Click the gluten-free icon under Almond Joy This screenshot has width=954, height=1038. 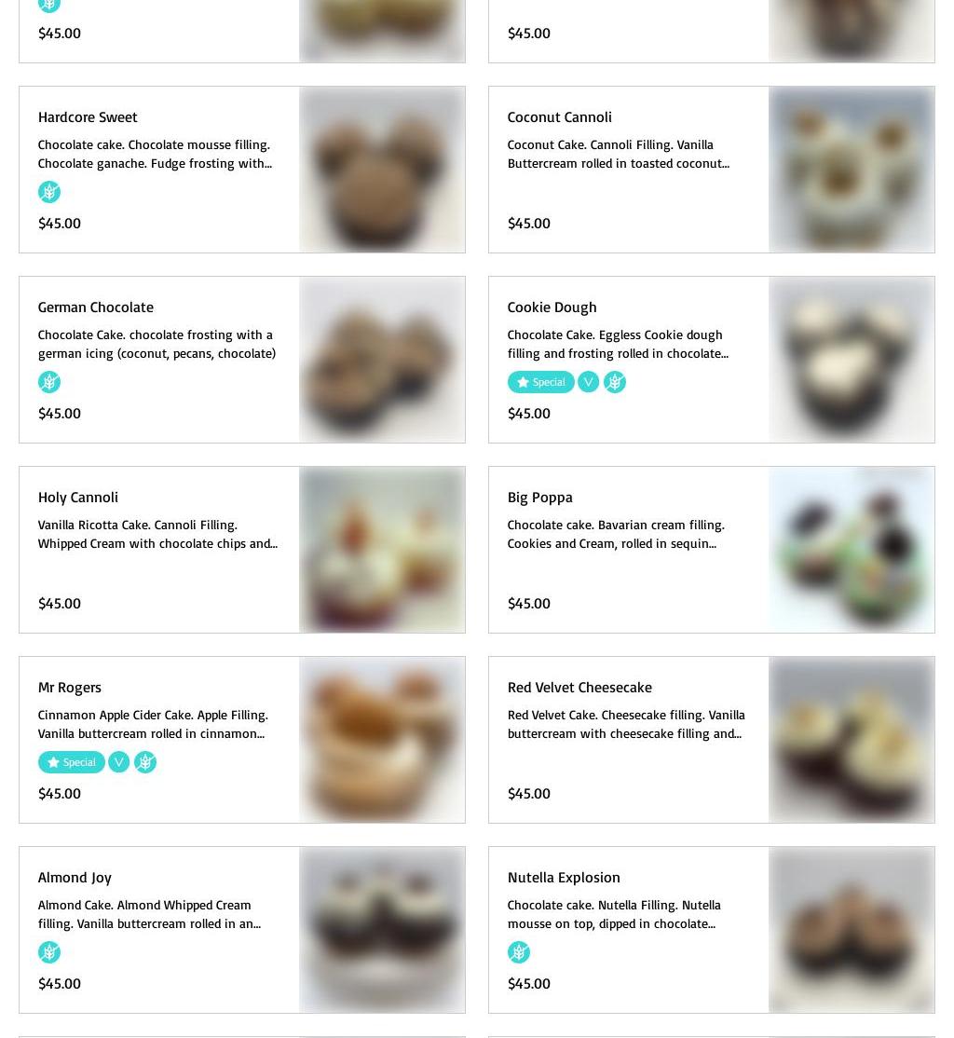tap(49, 952)
